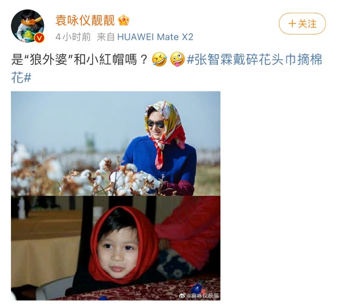Open the child in red headscarf photo
The height and width of the screenshot is (306, 337).
tap(115, 248)
